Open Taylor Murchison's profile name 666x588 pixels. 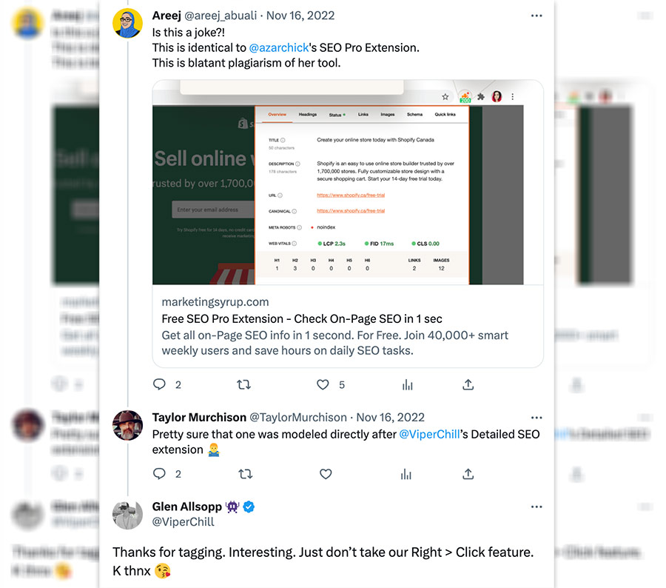(x=199, y=418)
